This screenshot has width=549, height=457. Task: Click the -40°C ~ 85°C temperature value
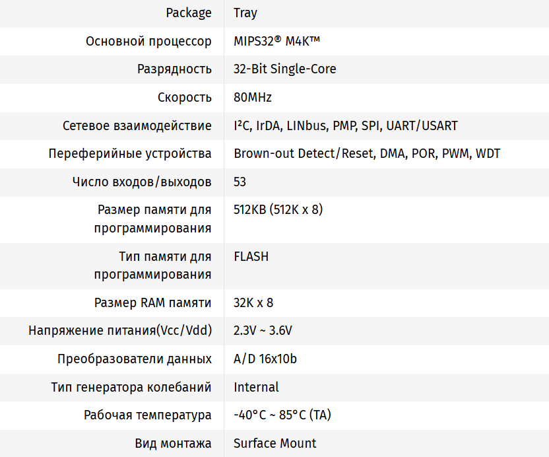coord(282,415)
